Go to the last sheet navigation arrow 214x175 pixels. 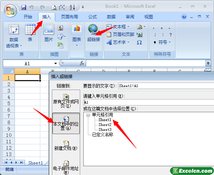click(22, 162)
